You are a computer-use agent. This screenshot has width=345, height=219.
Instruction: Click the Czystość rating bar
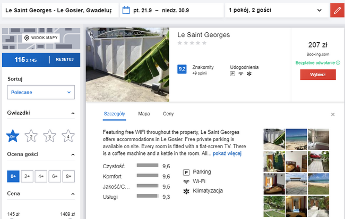click(148, 165)
